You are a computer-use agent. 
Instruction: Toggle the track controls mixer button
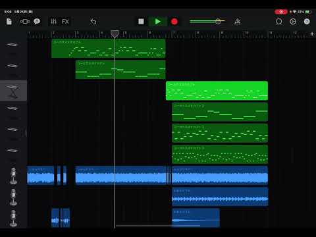tap(54, 22)
